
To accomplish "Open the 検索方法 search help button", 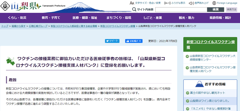I will coord(232,10).
